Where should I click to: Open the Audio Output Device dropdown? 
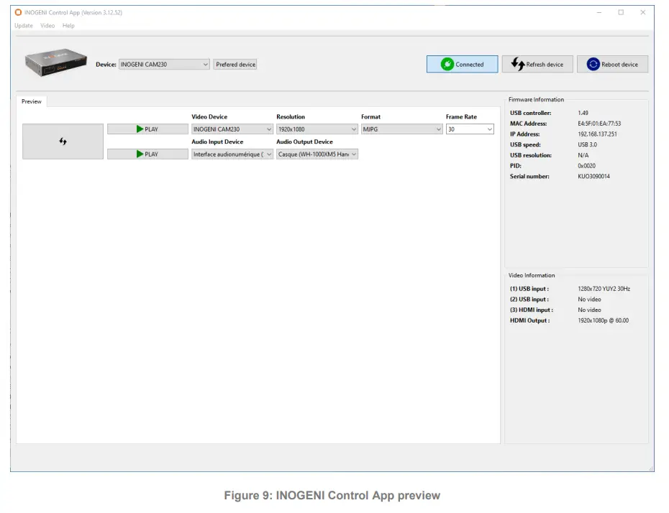point(317,154)
